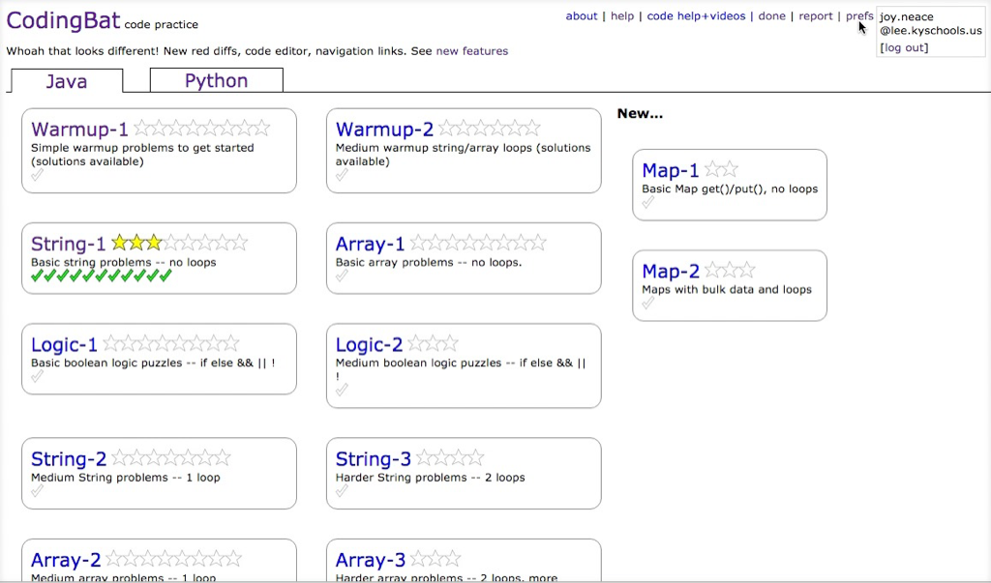Open code help+videos page

[696, 16]
